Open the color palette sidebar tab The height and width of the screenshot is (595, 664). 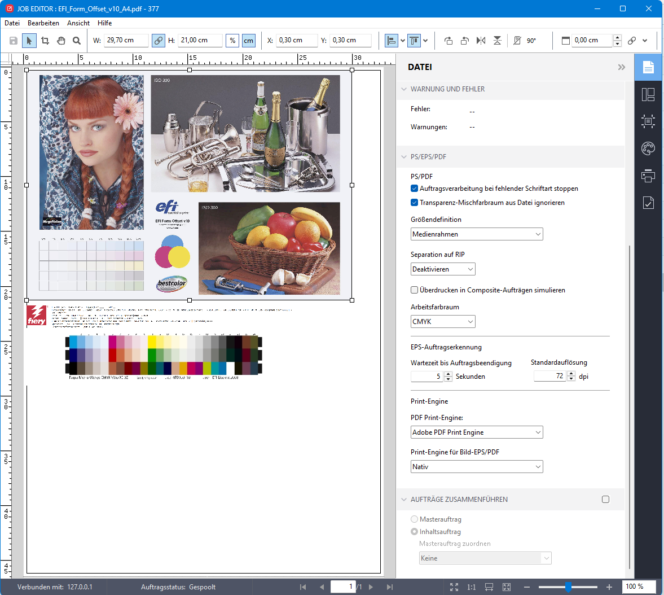pos(648,148)
